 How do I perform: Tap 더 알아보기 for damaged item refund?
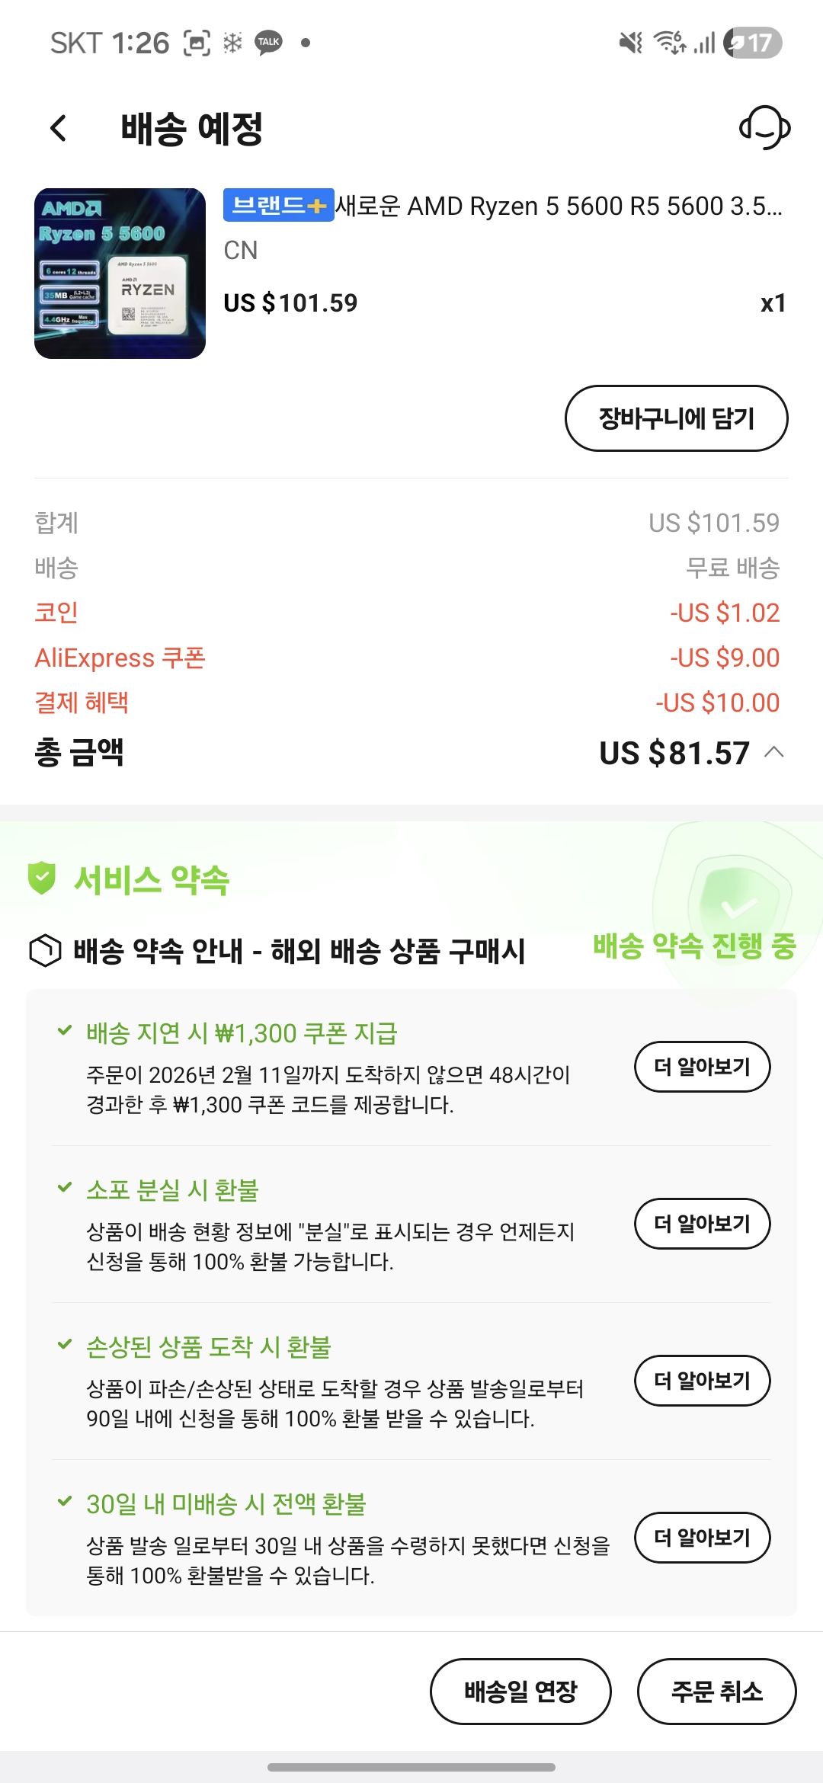[x=702, y=1381]
